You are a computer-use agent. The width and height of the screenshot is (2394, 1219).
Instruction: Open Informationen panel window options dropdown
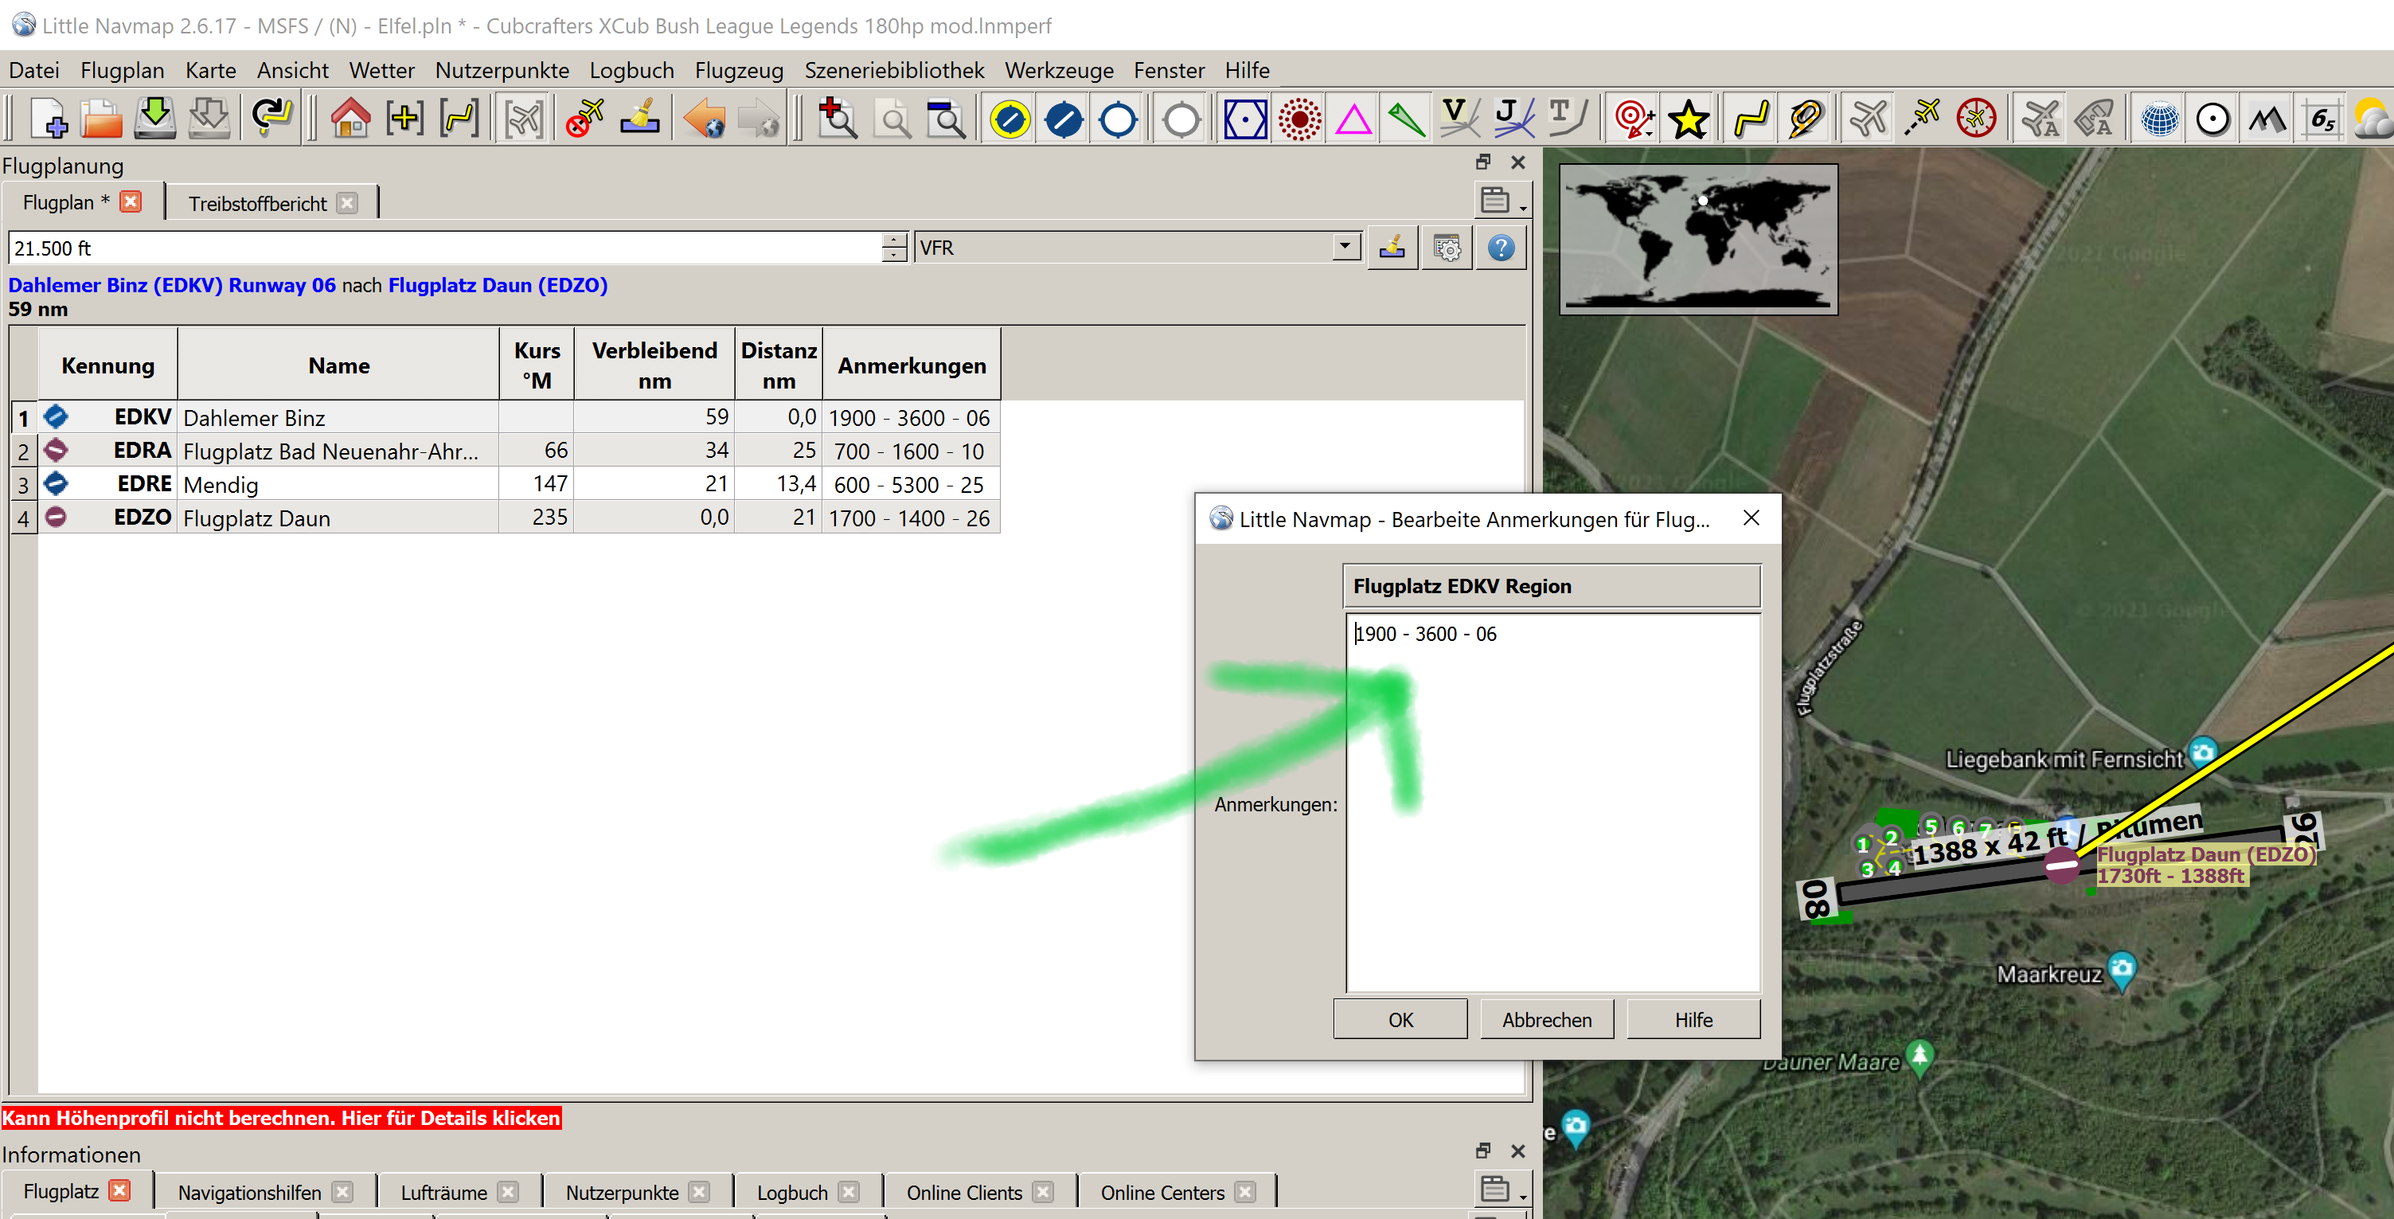coord(1502,1188)
